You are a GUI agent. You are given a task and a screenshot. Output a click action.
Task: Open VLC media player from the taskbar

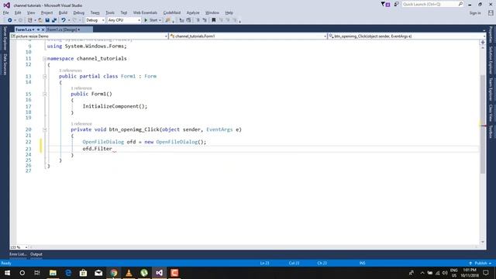(129, 273)
